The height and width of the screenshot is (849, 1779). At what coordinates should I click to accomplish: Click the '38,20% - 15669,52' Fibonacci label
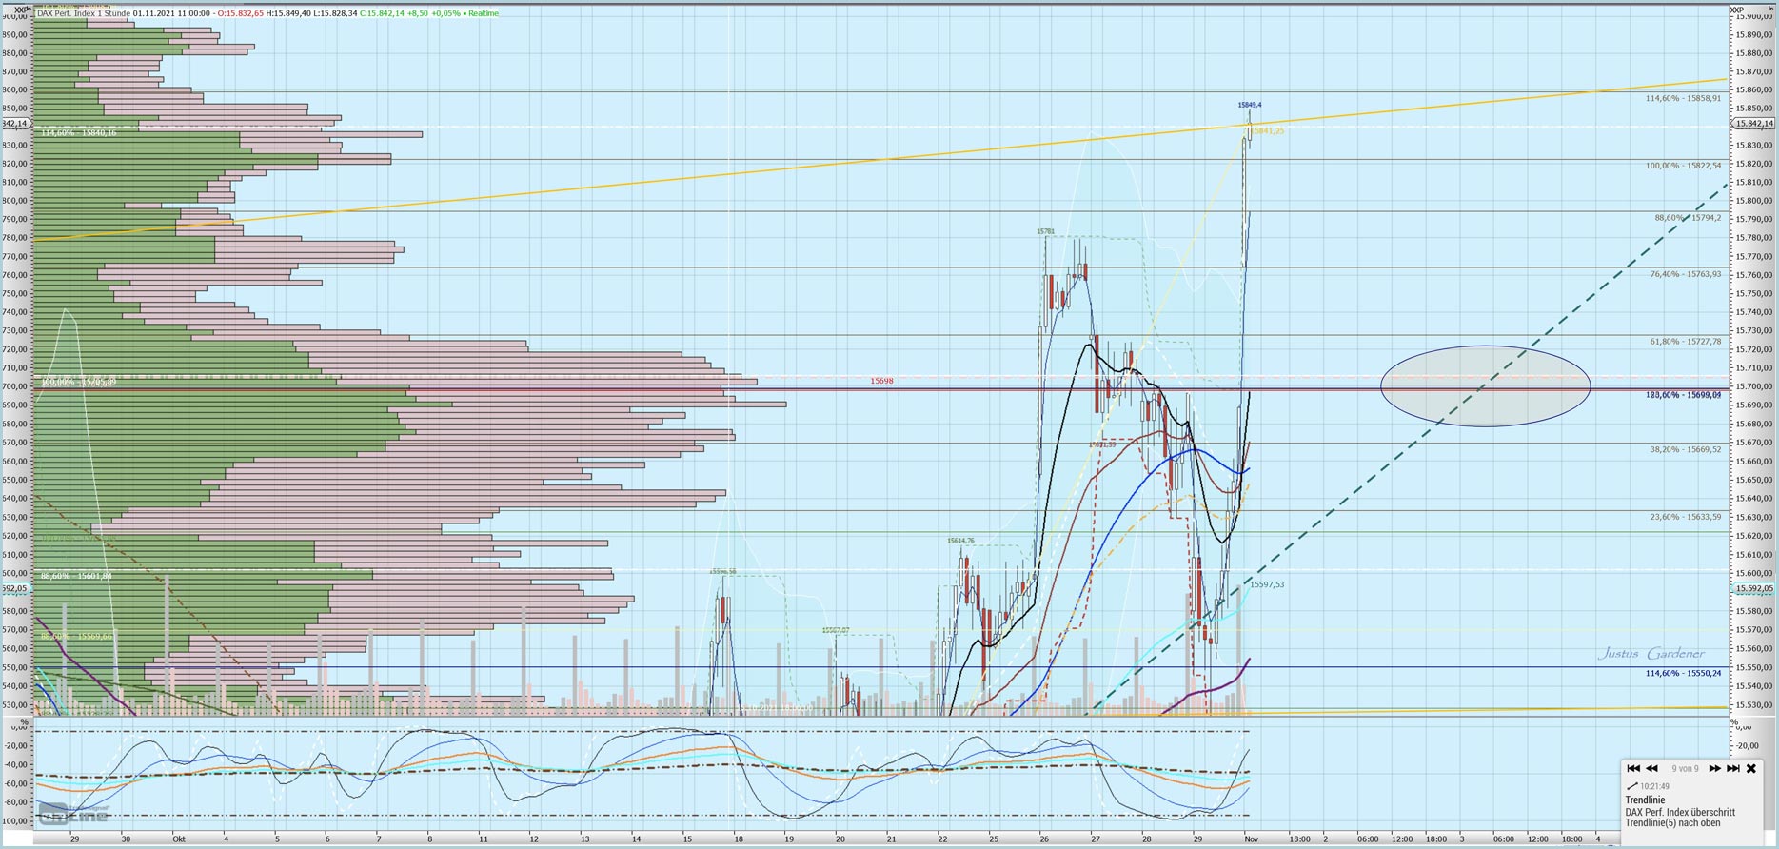1686,449
